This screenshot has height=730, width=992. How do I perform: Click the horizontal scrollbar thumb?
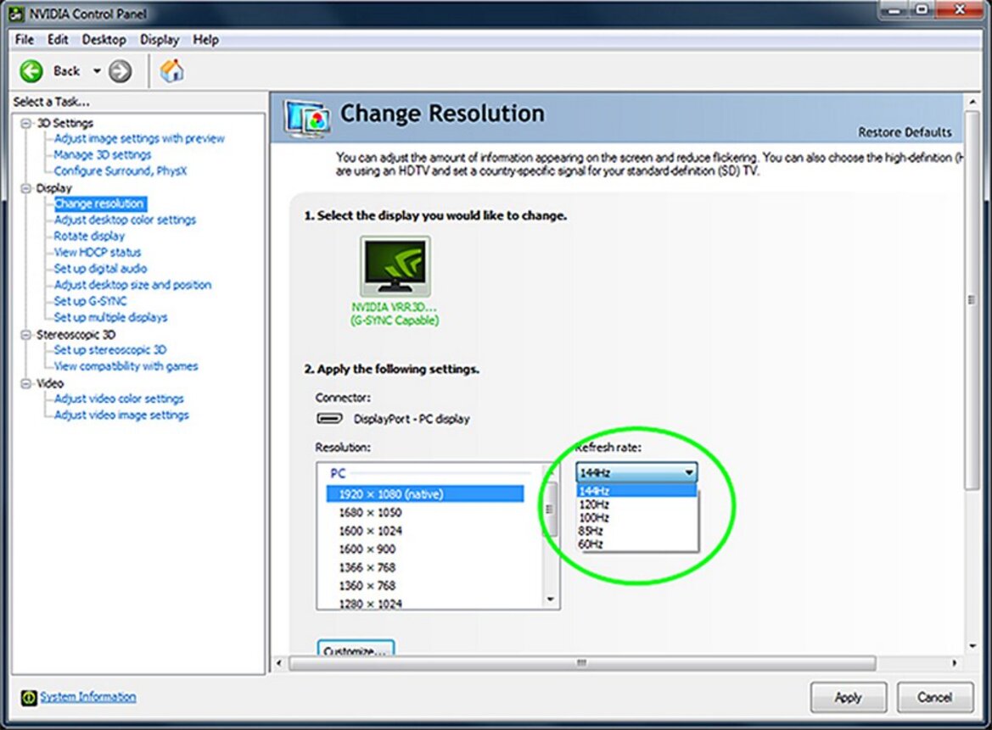pos(582,663)
